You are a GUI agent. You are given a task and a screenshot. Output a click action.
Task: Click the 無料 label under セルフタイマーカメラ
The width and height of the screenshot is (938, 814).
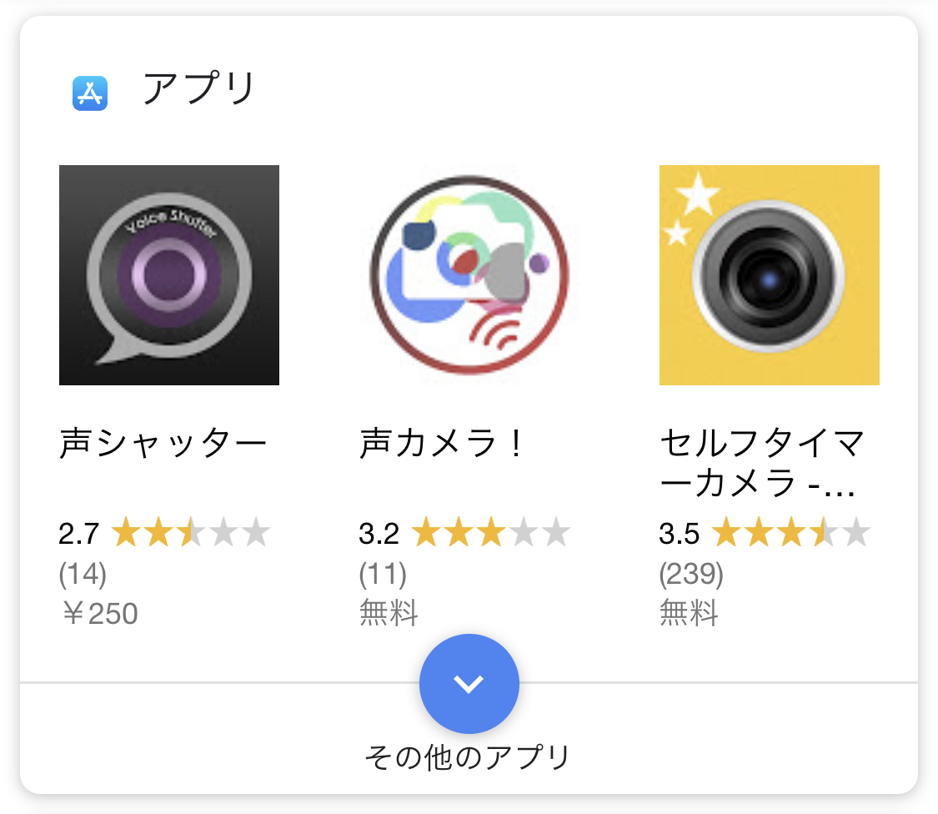689,614
